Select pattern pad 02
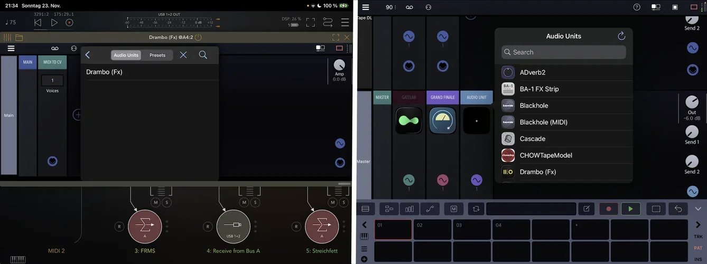The height and width of the screenshot is (264, 707). point(432,230)
